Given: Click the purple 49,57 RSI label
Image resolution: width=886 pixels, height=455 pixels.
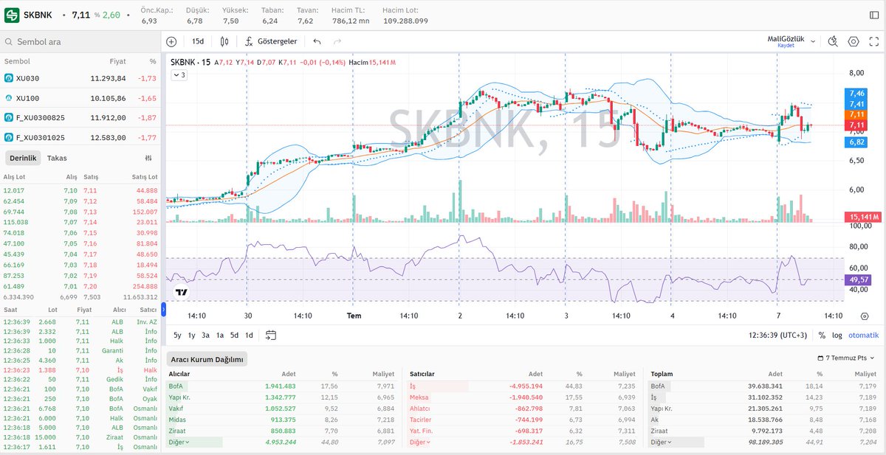Looking at the screenshot, I should point(857,280).
